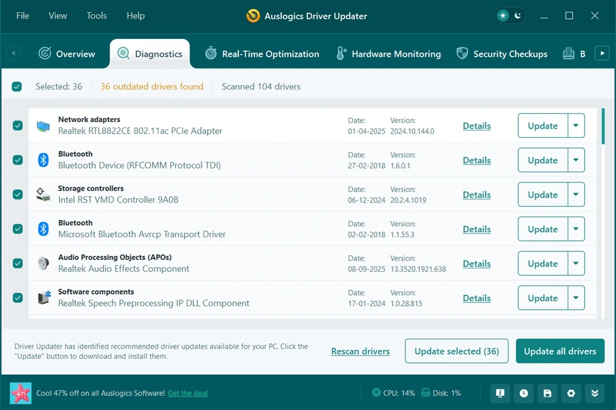Click the Disk usage indicator
616x410 pixels.
441,393
